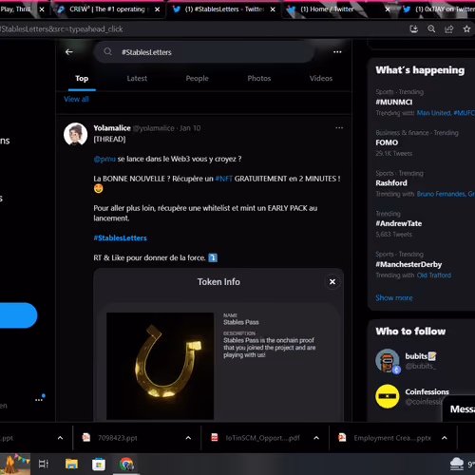Click the View all link
The image size is (475, 475).
76,99
